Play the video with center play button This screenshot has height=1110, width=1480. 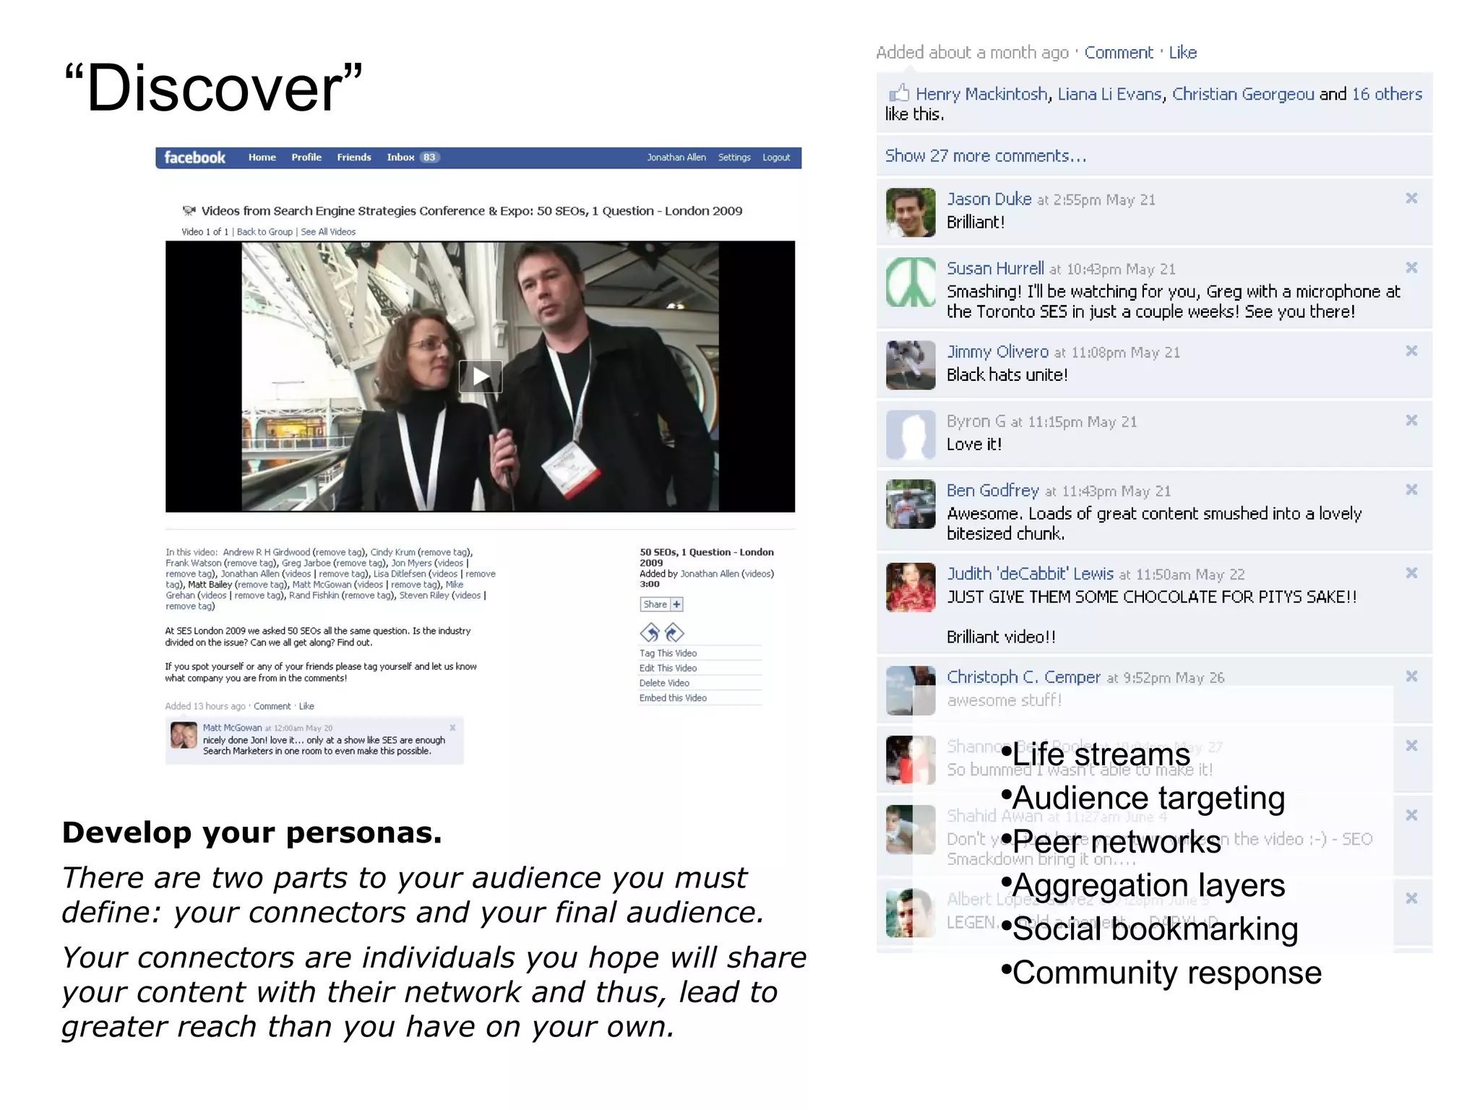(480, 377)
